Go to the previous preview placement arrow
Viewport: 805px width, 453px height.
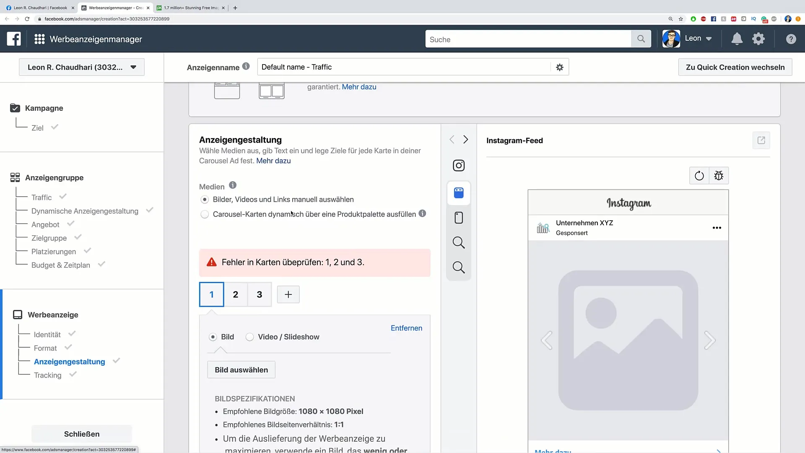[452, 140]
